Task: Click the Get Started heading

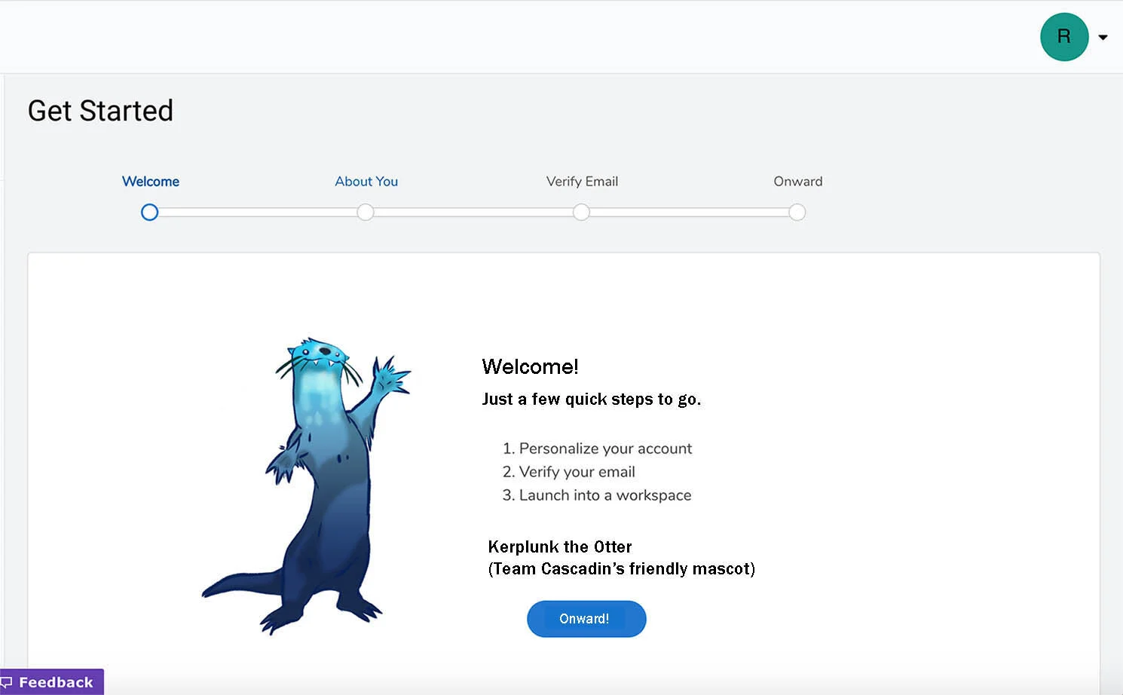Action: [x=100, y=111]
